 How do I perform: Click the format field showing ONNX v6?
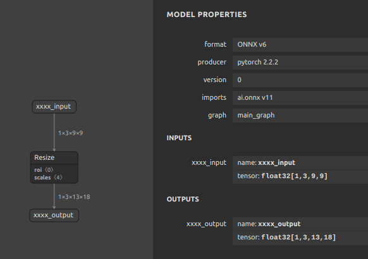click(300, 44)
